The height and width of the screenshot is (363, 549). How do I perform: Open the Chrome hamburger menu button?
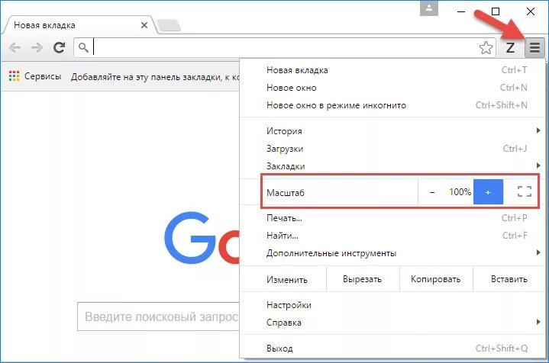(x=534, y=47)
